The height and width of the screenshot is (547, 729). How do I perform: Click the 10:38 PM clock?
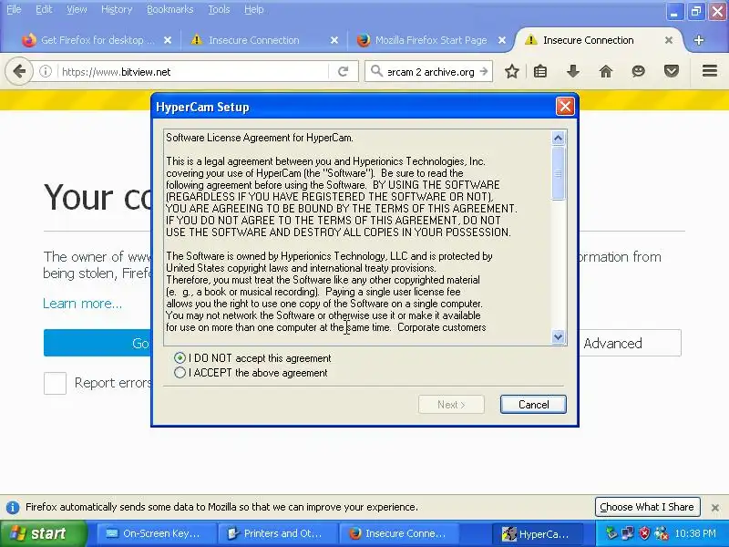pyautogui.click(x=695, y=533)
